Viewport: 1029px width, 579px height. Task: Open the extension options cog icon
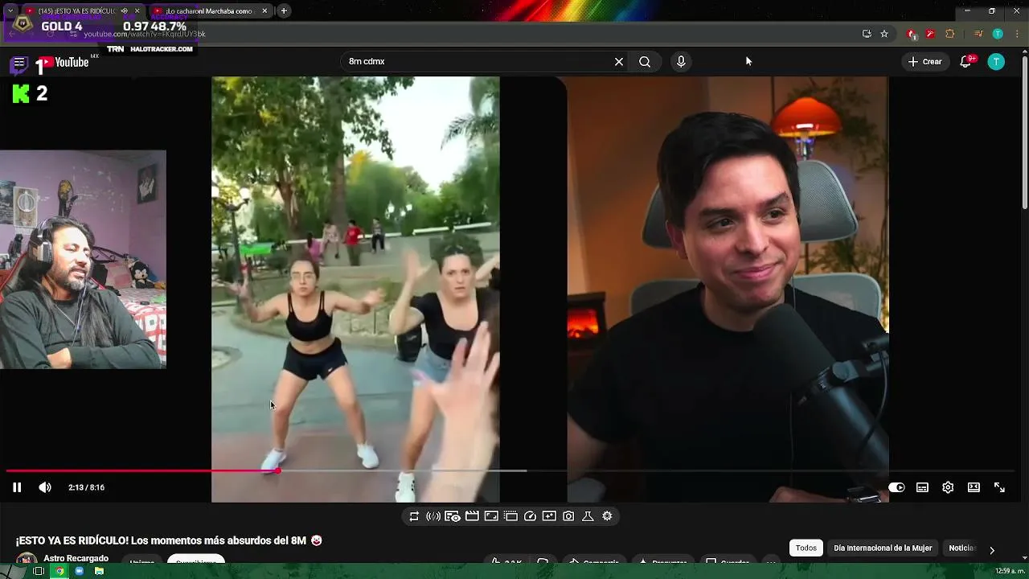607,516
